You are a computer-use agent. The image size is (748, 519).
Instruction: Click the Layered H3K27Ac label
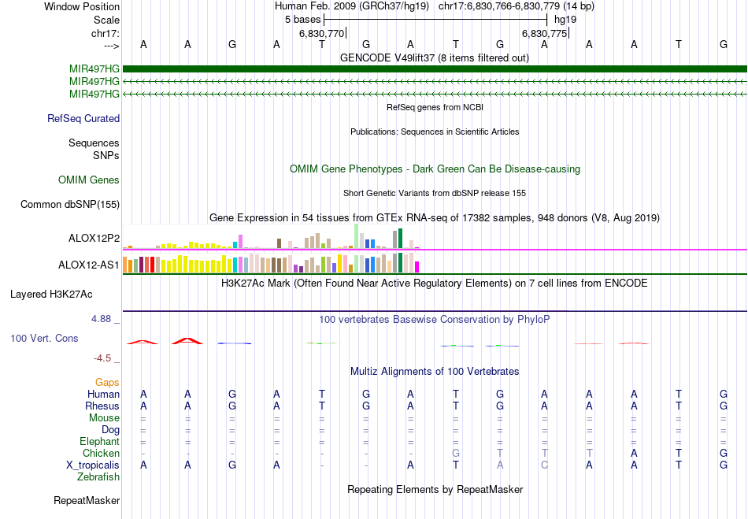[x=51, y=295]
